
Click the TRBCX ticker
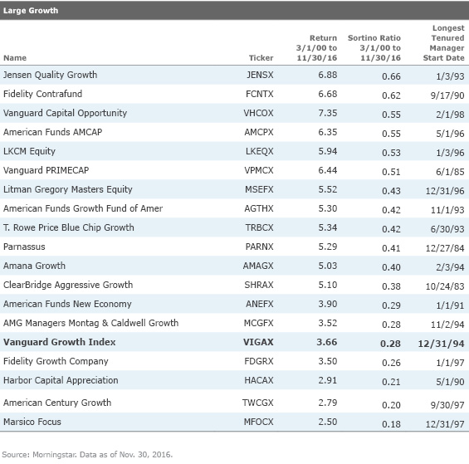(x=259, y=227)
